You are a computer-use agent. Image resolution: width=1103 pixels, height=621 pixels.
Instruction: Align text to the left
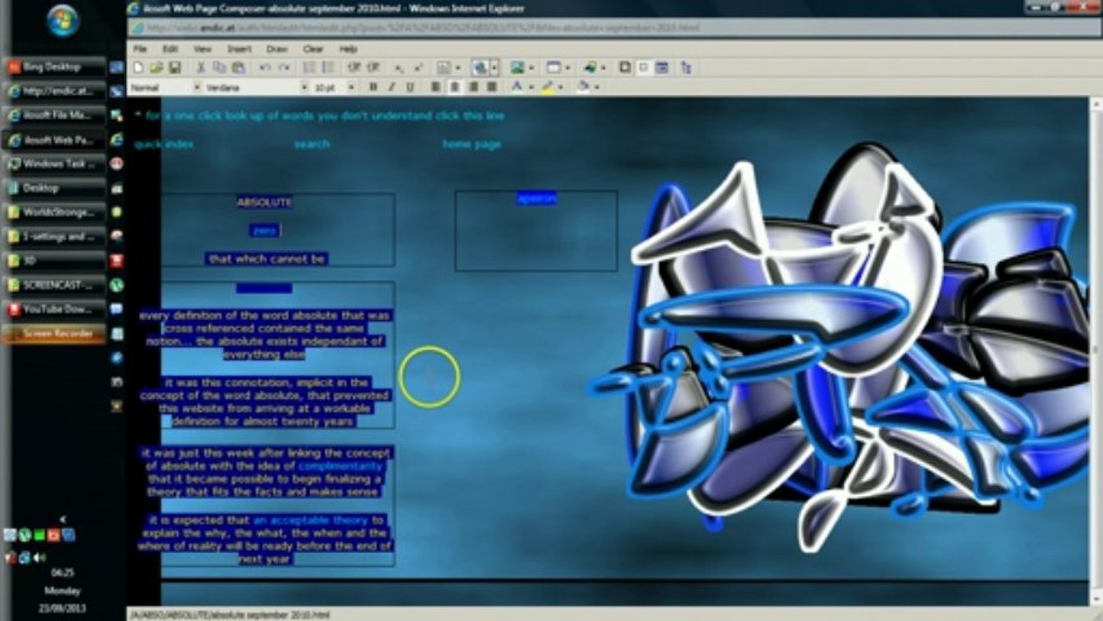tap(436, 87)
